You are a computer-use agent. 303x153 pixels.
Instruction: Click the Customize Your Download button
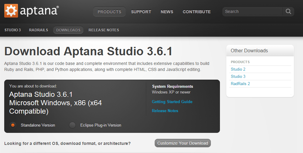[182, 143]
